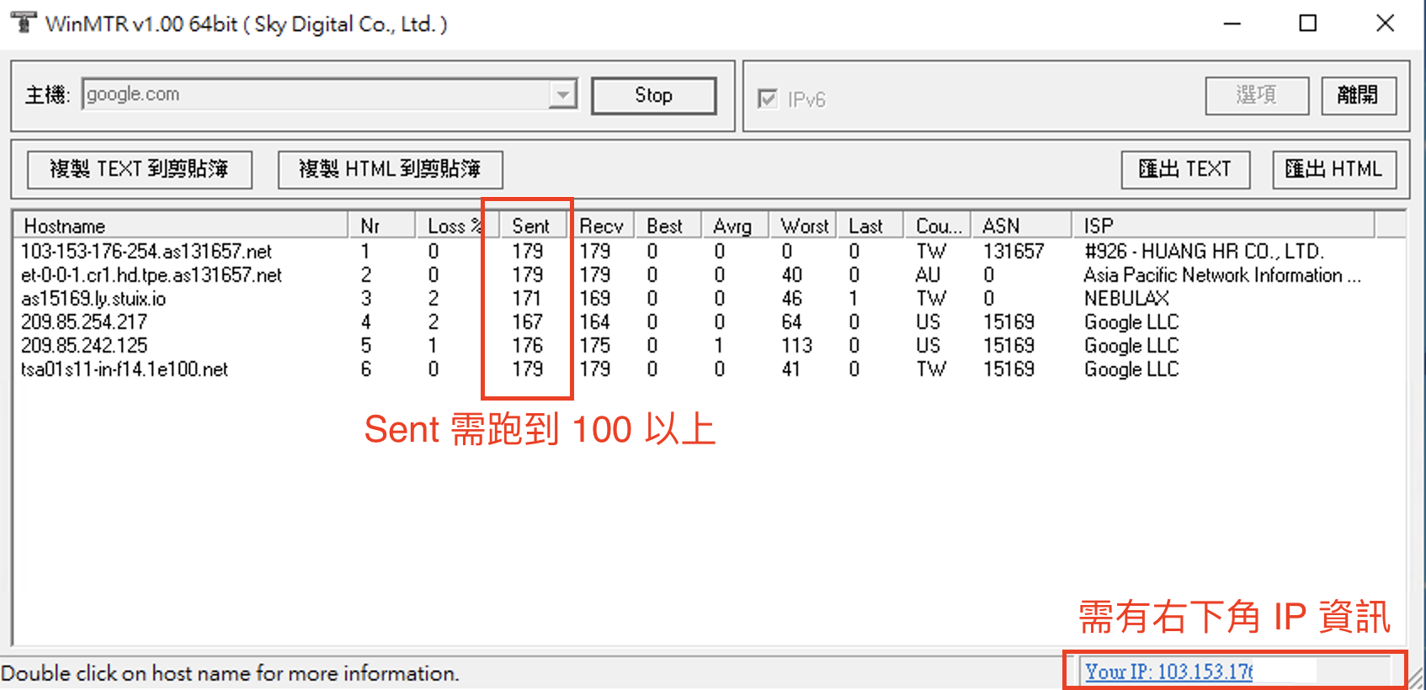Export results using 匯出 TEXT
The height and width of the screenshot is (690, 1426).
[x=1184, y=169]
